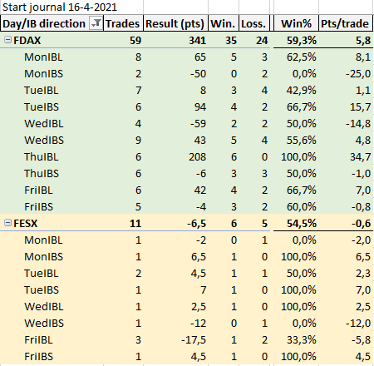Click the Win% column header
Image resolution: width=374 pixels, height=366 pixels.
pos(296,23)
